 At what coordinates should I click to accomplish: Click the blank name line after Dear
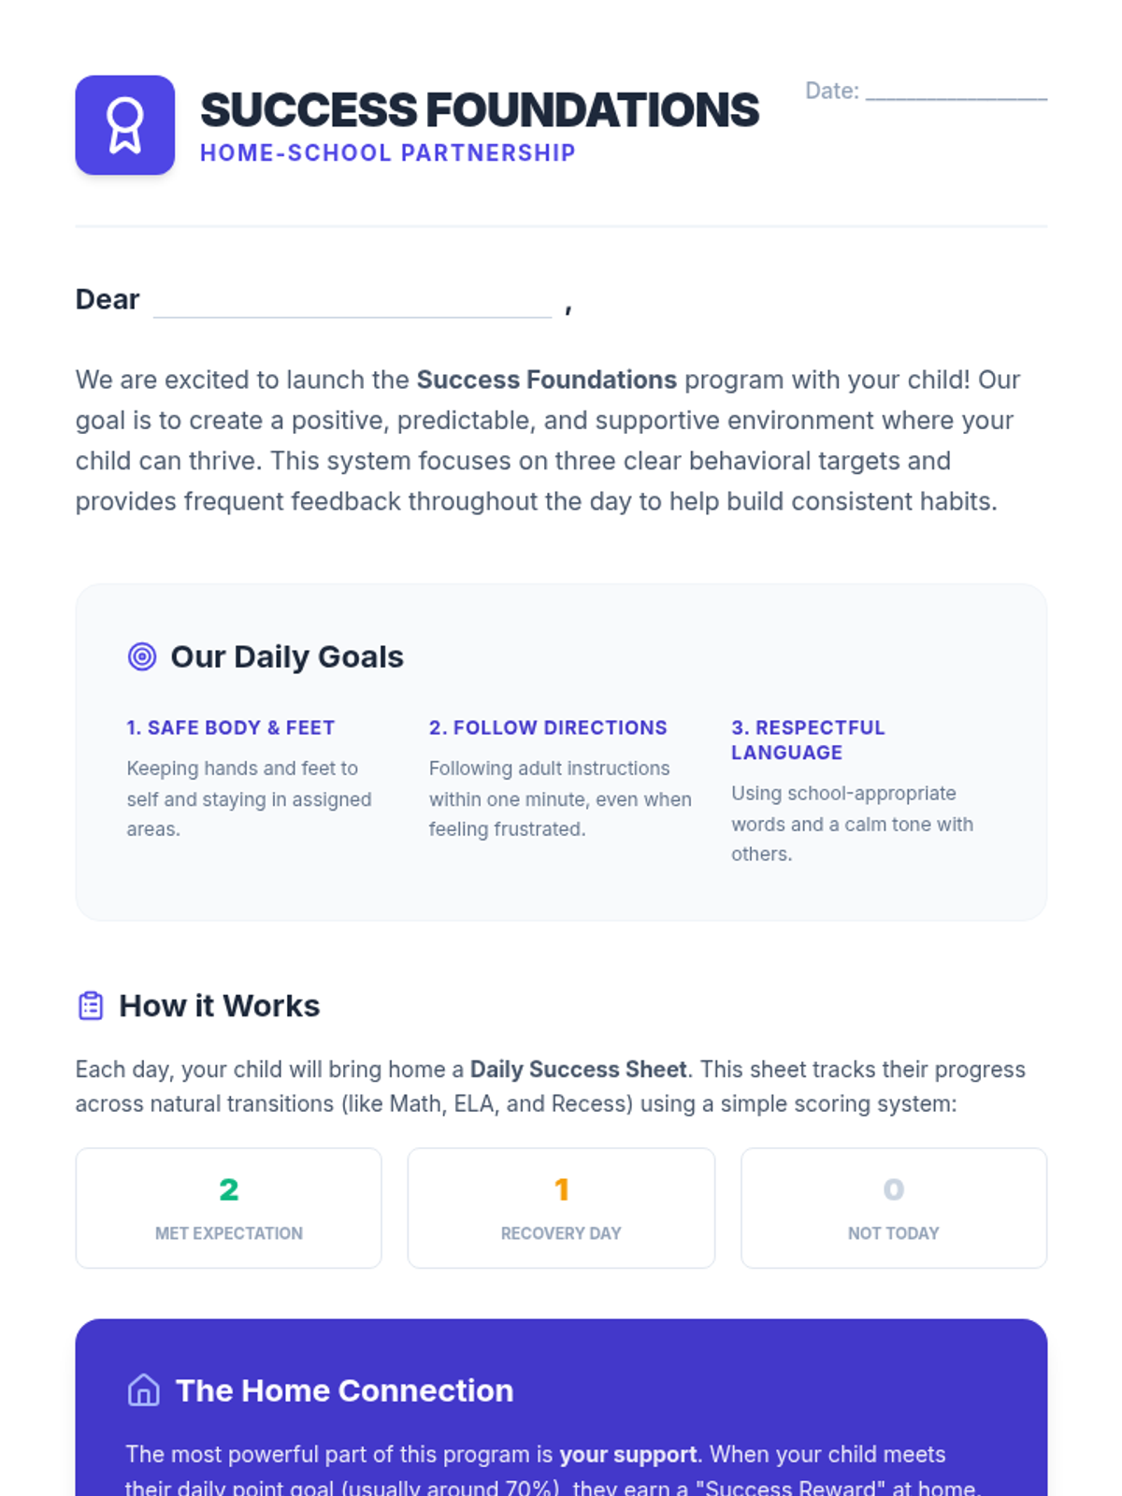tap(352, 304)
